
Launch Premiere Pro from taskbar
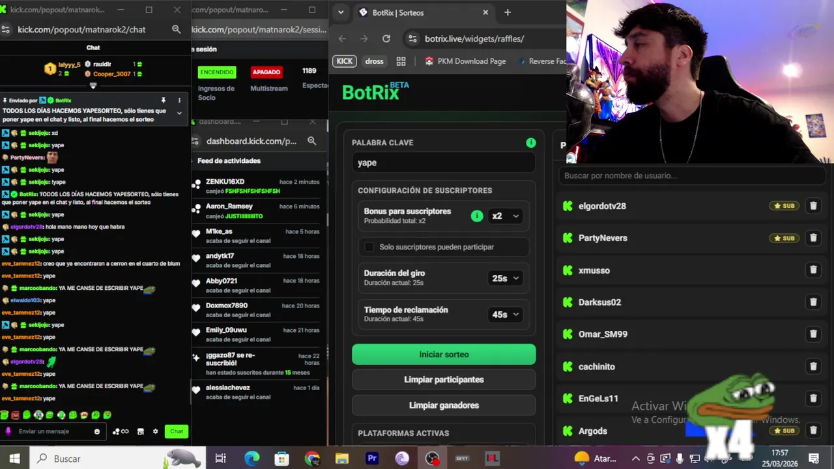(x=372, y=459)
